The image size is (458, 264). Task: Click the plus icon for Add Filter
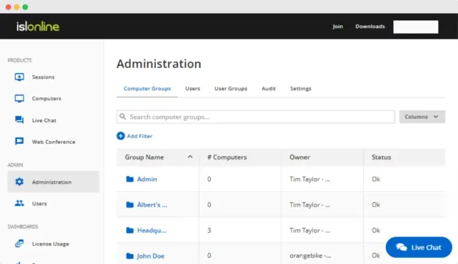click(x=120, y=136)
